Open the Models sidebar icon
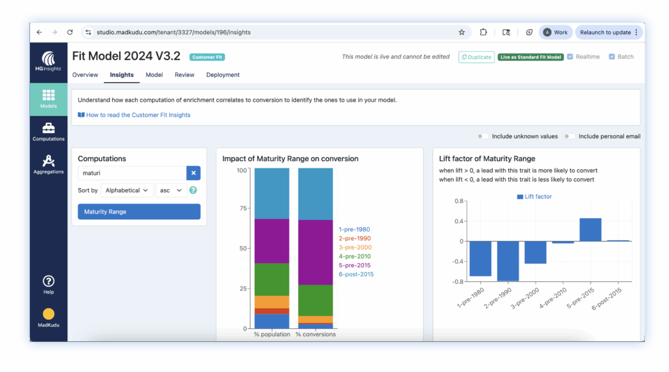Viewport: 669px width, 372px height. tap(48, 99)
